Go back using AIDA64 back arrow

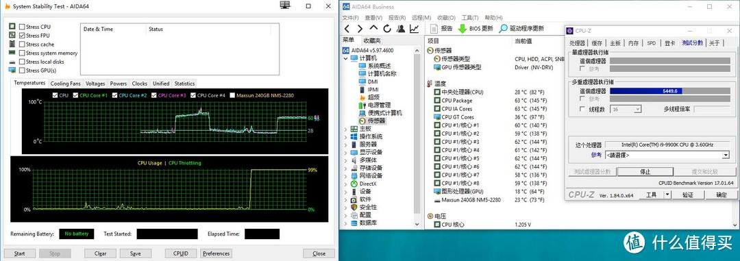(347, 29)
